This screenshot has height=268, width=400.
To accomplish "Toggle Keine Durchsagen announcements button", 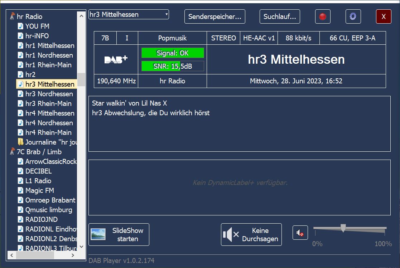I will pyautogui.click(x=251, y=235).
